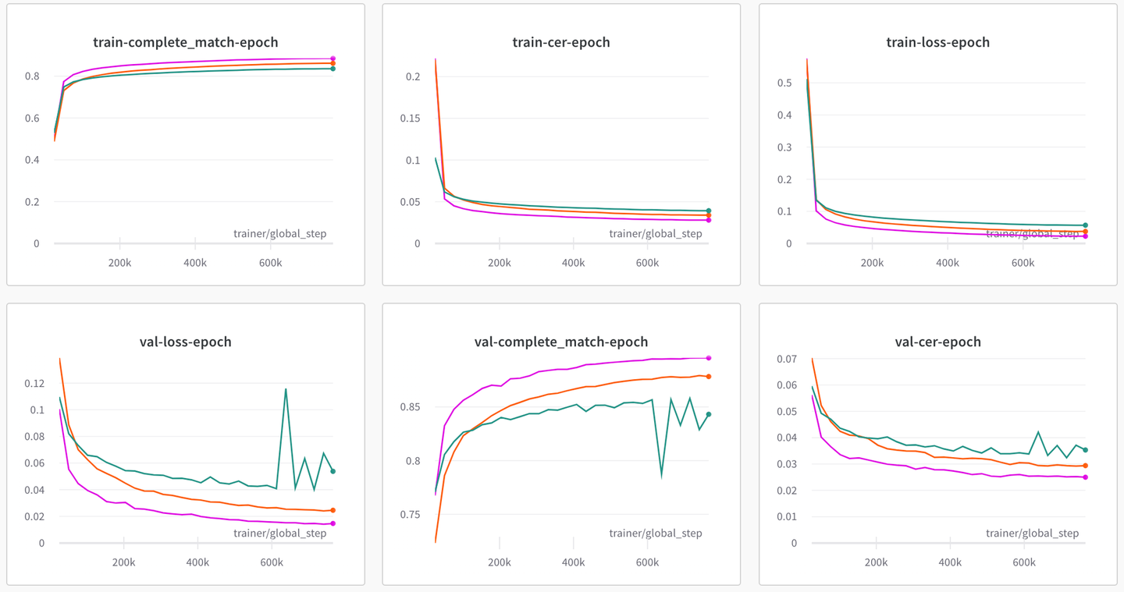Pick the orange endpoint dot in val-cer-epoch
The width and height of the screenshot is (1124, 592).
tap(1086, 466)
